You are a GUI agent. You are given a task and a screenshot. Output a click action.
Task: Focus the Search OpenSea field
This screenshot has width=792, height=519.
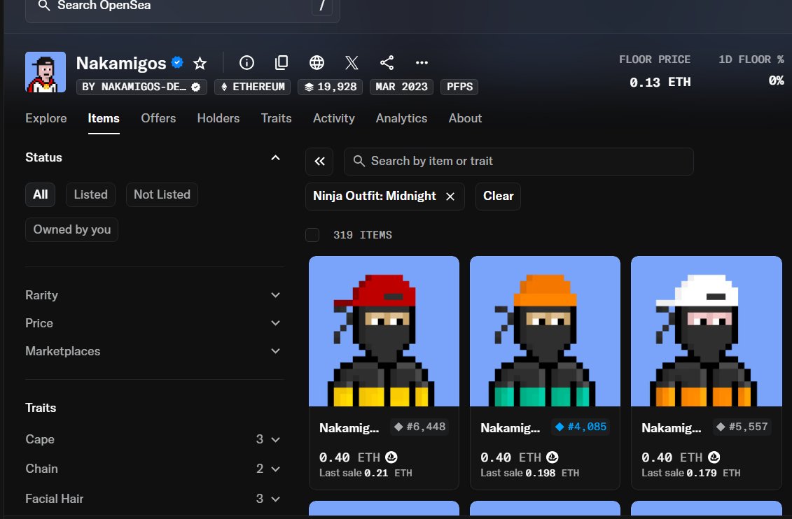tap(182, 7)
